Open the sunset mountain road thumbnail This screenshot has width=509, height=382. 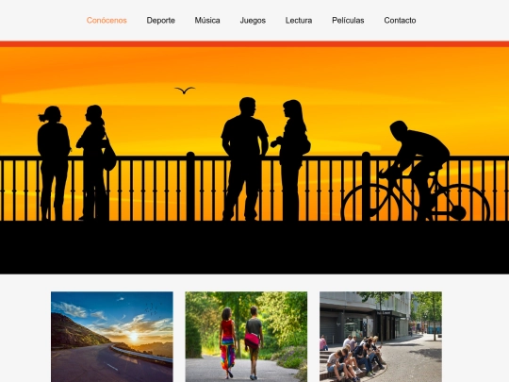[x=112, y=337]
